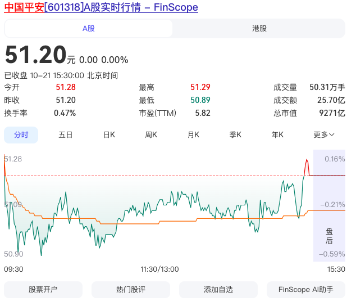This screenshot has width=356, height=301.
Task: Switch to the A股 tab
Action: coord(88,29)
